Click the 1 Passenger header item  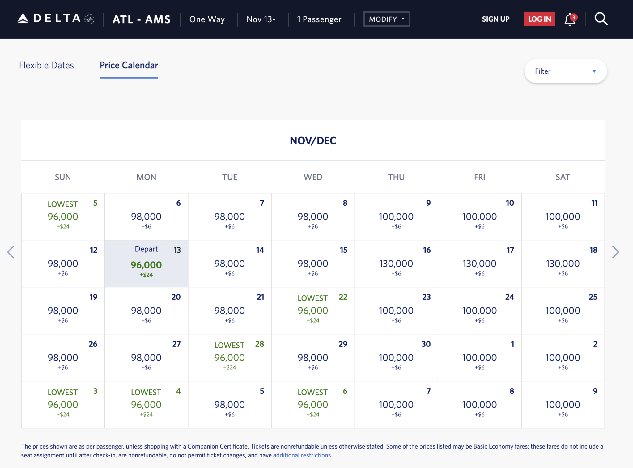(x=319, y=19)
